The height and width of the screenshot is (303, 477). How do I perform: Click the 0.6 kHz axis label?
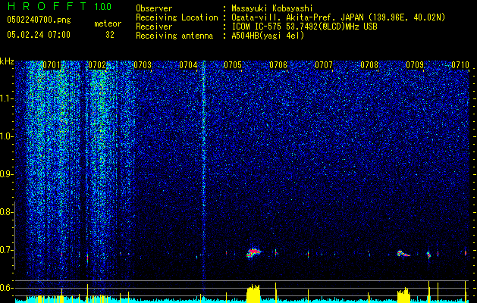point(6,288)
